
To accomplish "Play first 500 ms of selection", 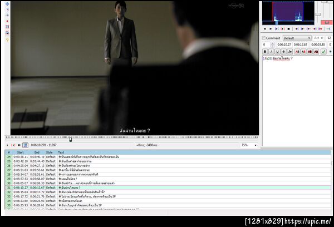I will click(308, 29).
